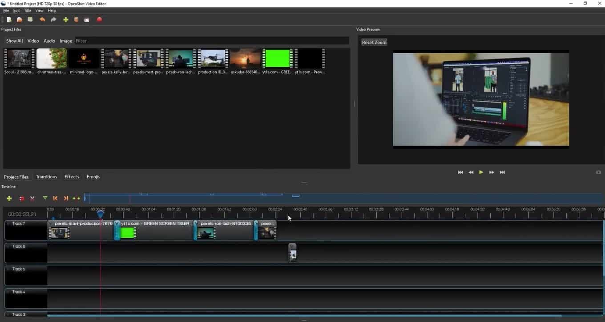Viewport: 605px width, 322px height.
Task: Play the video preview
Action: (481, 172)
